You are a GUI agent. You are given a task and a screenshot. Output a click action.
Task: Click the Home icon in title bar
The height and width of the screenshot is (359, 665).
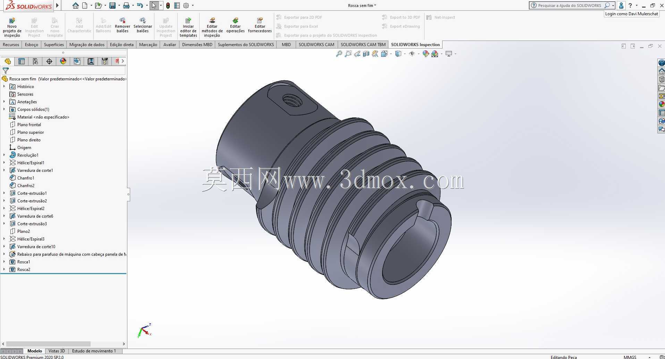coord(75,6)
